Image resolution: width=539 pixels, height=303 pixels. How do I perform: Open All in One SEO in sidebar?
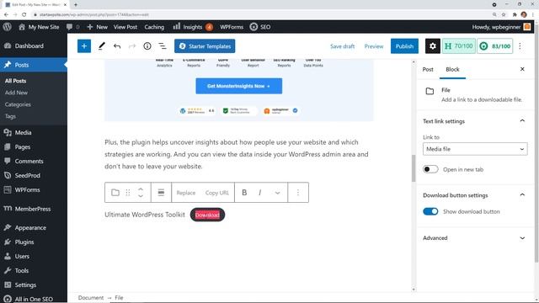point(34,299)
